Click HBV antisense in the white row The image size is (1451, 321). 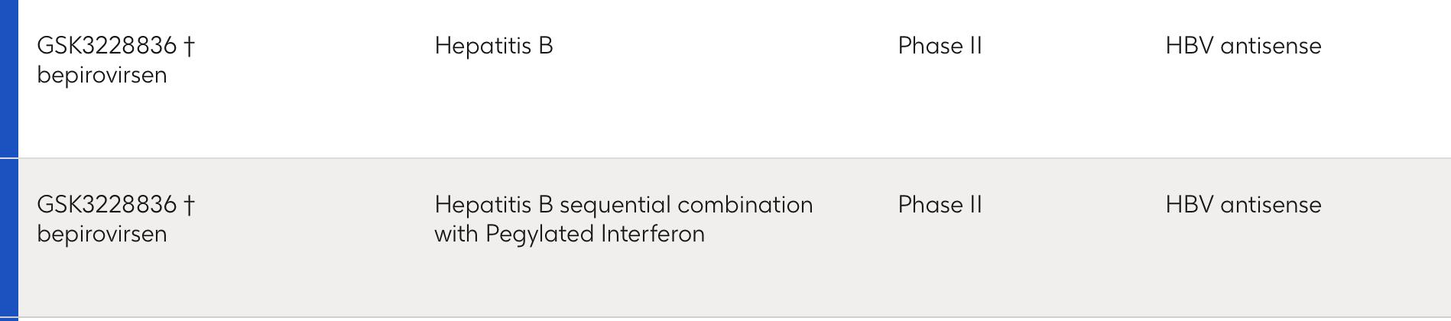tap(1243, 46)
